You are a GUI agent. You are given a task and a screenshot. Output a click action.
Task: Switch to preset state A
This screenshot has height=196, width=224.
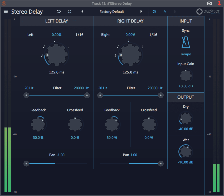coord(165,12)
